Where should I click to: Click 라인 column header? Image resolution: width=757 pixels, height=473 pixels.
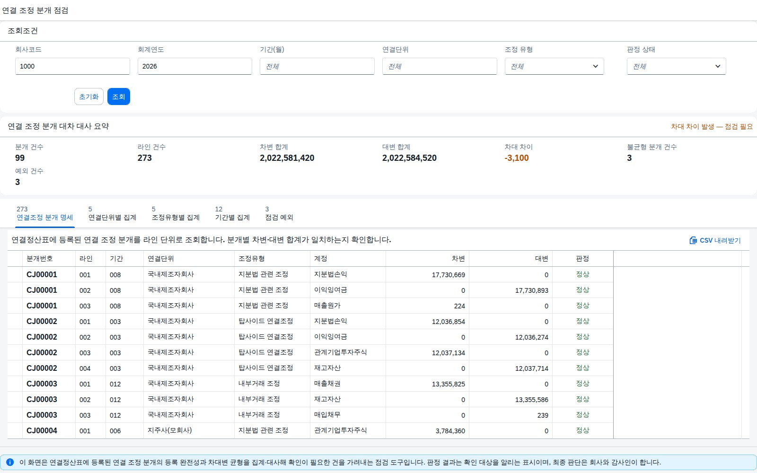tap(91, 259)
